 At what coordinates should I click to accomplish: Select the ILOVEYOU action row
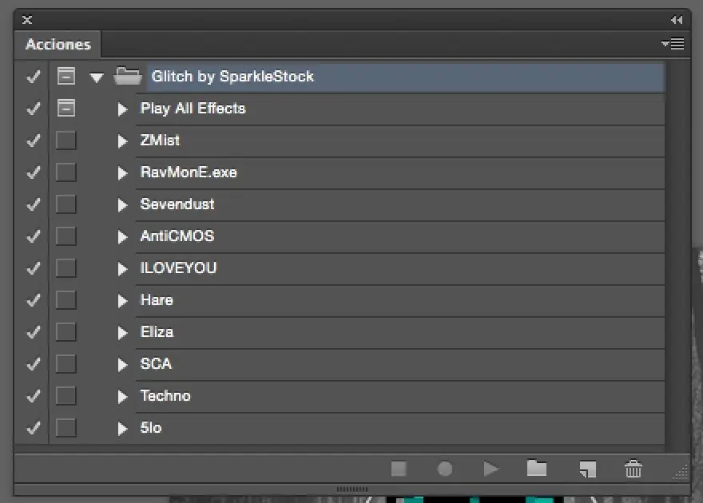click(x=400, y=268)
